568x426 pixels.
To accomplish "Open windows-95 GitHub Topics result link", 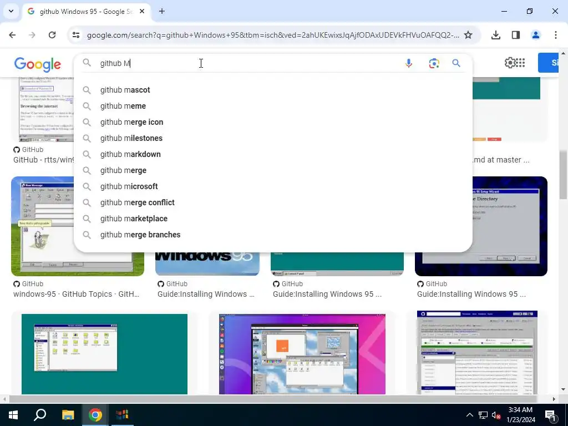I will click(76, 294).
